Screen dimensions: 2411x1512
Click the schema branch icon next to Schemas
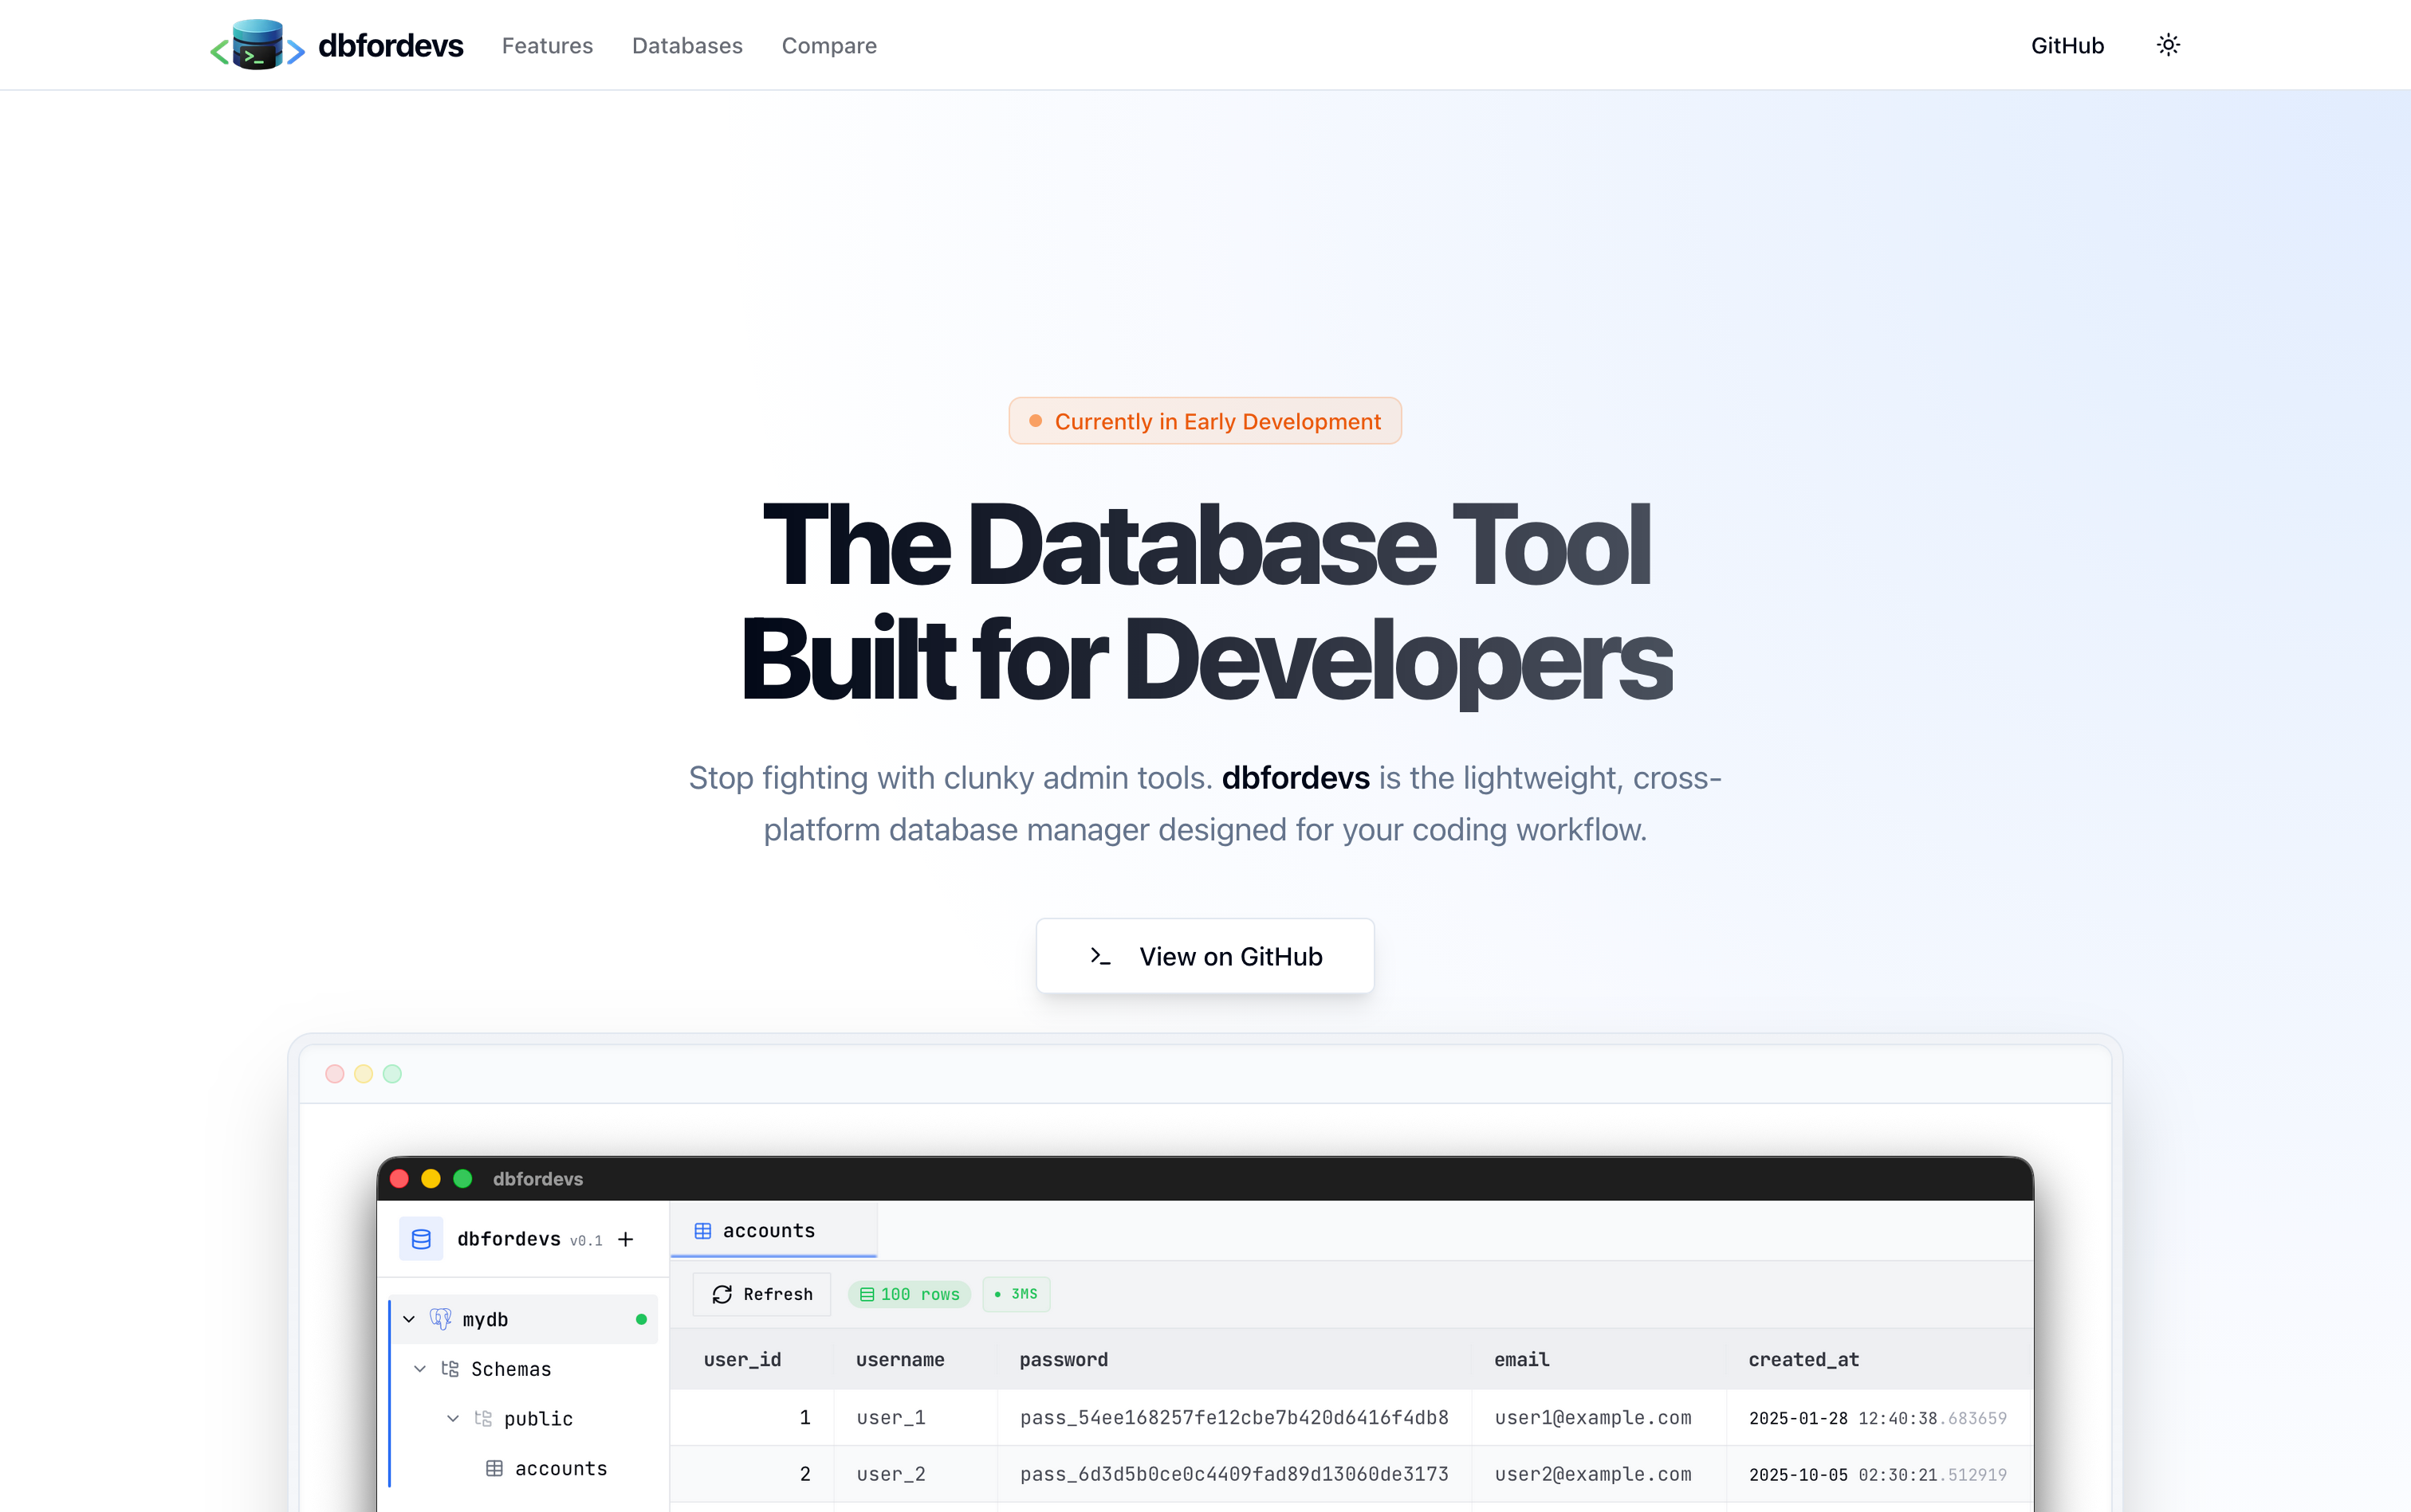point(450,1368)
